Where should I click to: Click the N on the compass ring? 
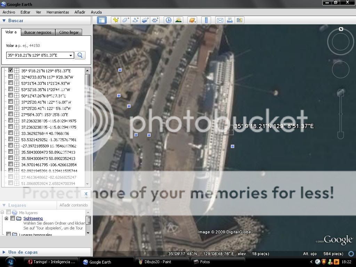(x=341, y=29)
